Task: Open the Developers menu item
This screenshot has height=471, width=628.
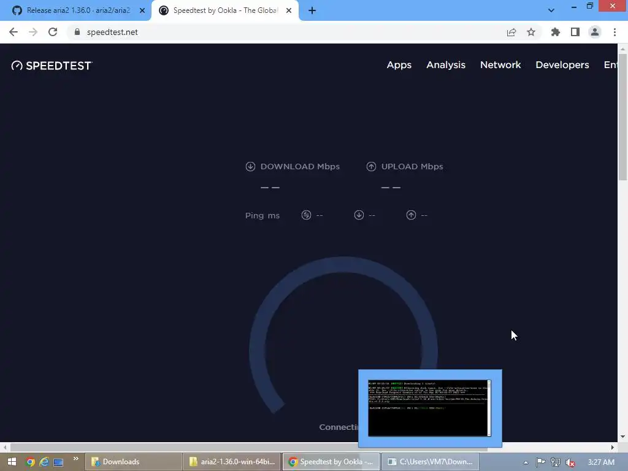Action: click(x=562, y=65)
